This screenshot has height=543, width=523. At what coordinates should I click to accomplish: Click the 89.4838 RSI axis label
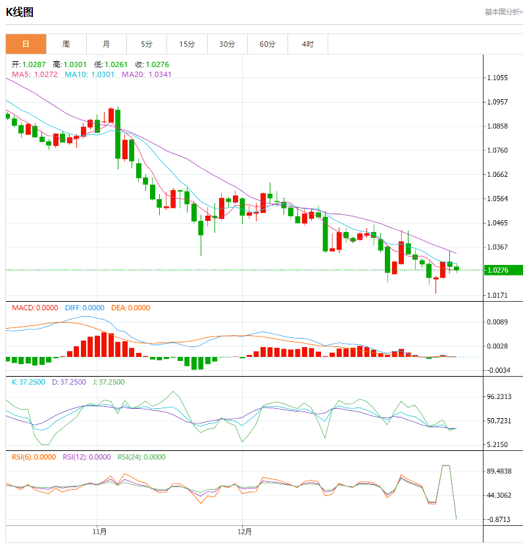pos(499,471)
